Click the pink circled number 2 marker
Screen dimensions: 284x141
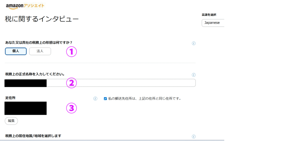[71, 83]
